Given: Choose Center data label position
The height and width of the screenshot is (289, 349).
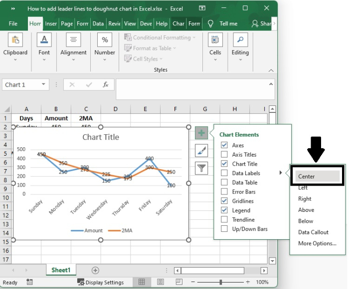Looking at the screenshot, I should (317, 177).
